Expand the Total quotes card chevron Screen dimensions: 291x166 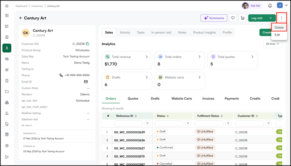(x=252, y=57)
